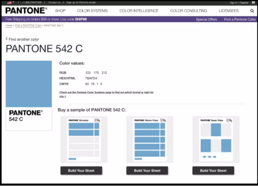This screenshot has width=258, height=186.
Task: Open the COLOR SYSTEMS menu
Action: tap(92, 11)
